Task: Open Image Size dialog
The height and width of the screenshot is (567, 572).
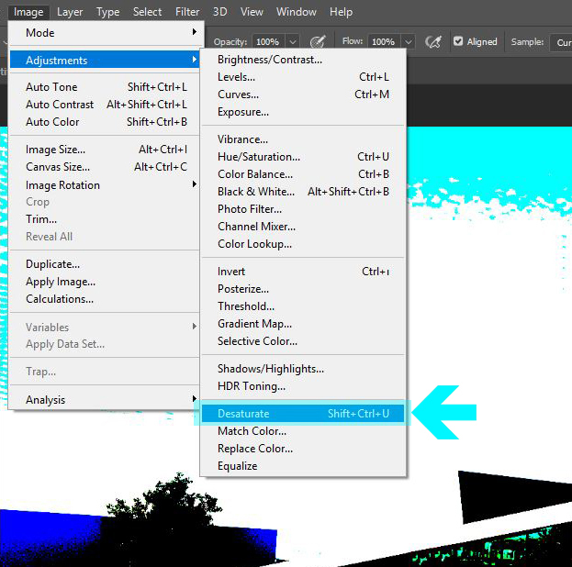Action: pos(105,150)
